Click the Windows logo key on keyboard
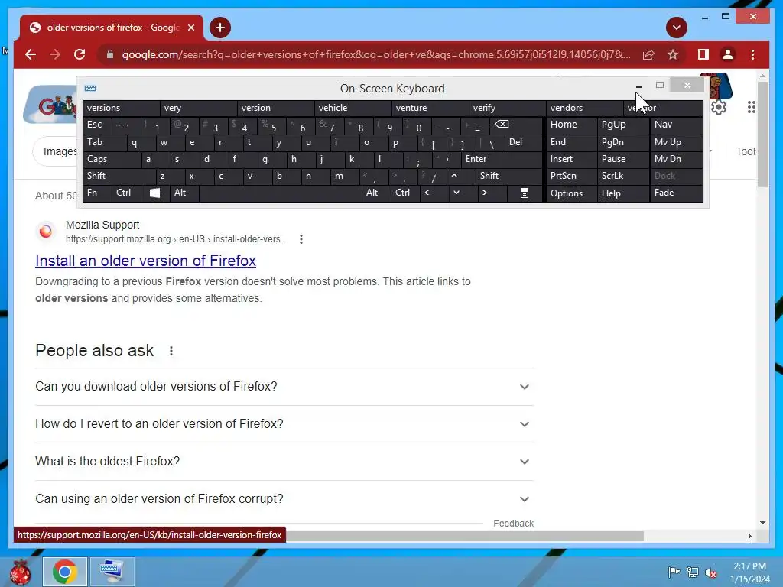 click(154, 193)
